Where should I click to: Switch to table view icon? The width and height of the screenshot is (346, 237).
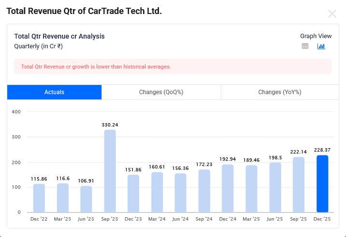(x=305, y=46)
